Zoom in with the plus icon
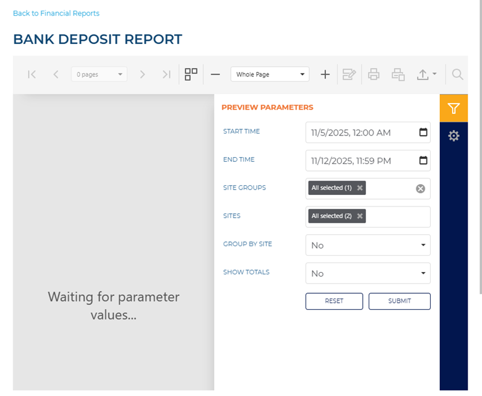This screenshot has width=482, height=396. click(x=325, y=75)
